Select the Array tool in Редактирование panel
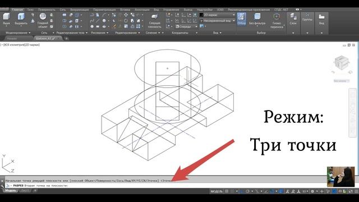The image size is (359, 202). [x=139, y=26]
